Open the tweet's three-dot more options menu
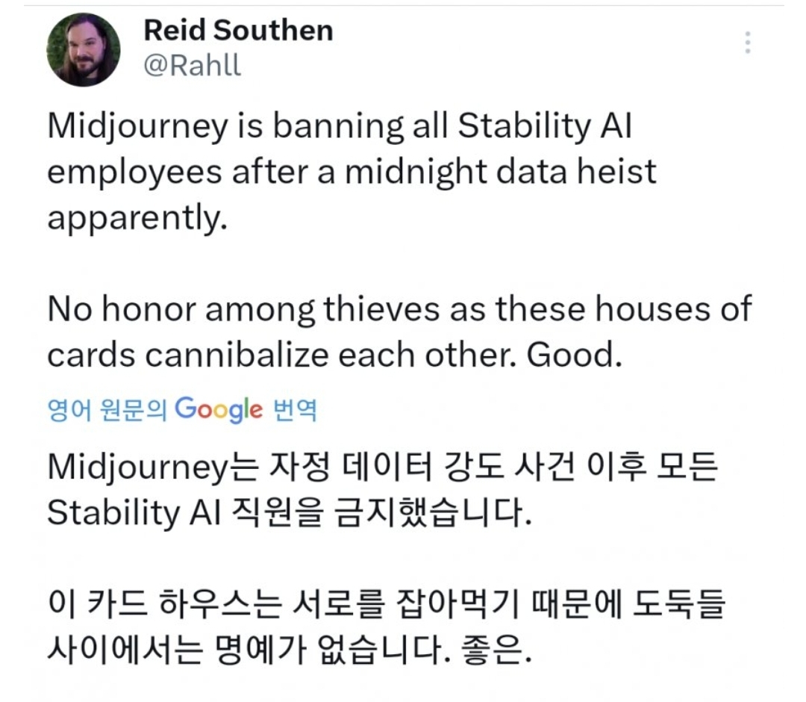Image resolution: width=806 pixels, height=702 pixels. [748, 43]
